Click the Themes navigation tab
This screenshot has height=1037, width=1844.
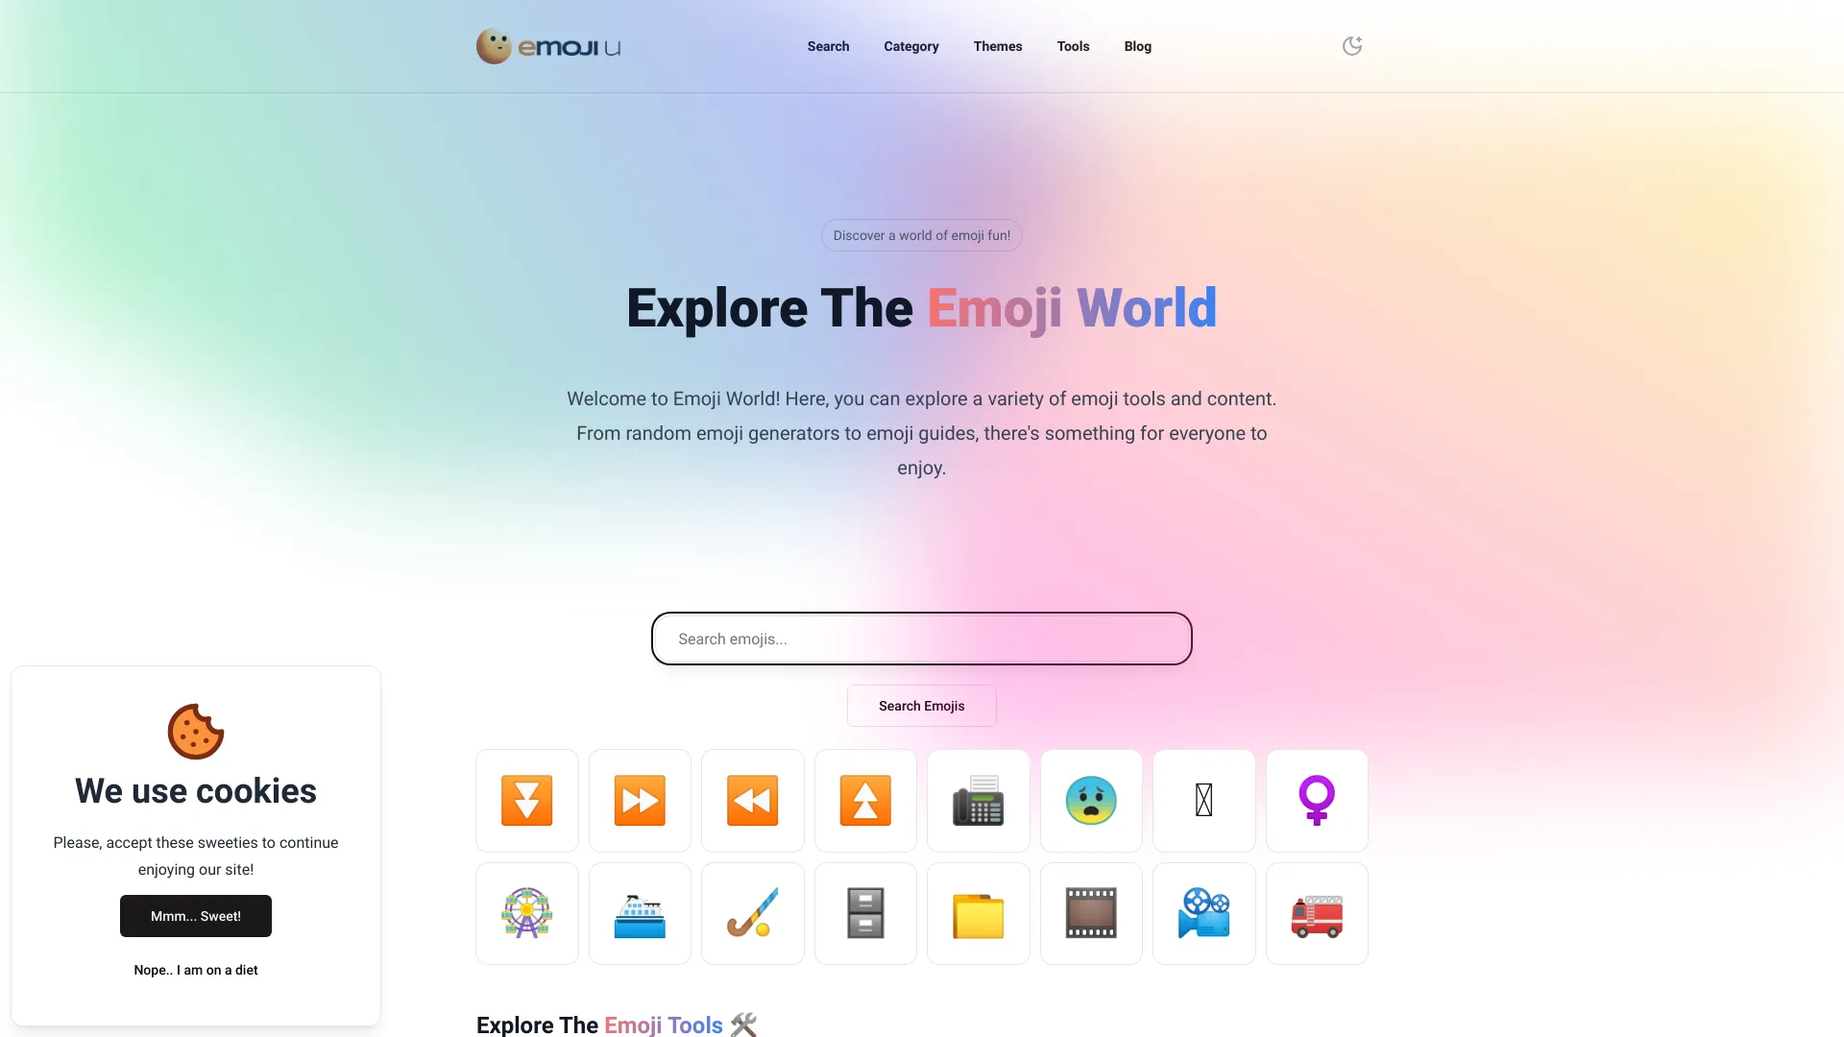997,45
